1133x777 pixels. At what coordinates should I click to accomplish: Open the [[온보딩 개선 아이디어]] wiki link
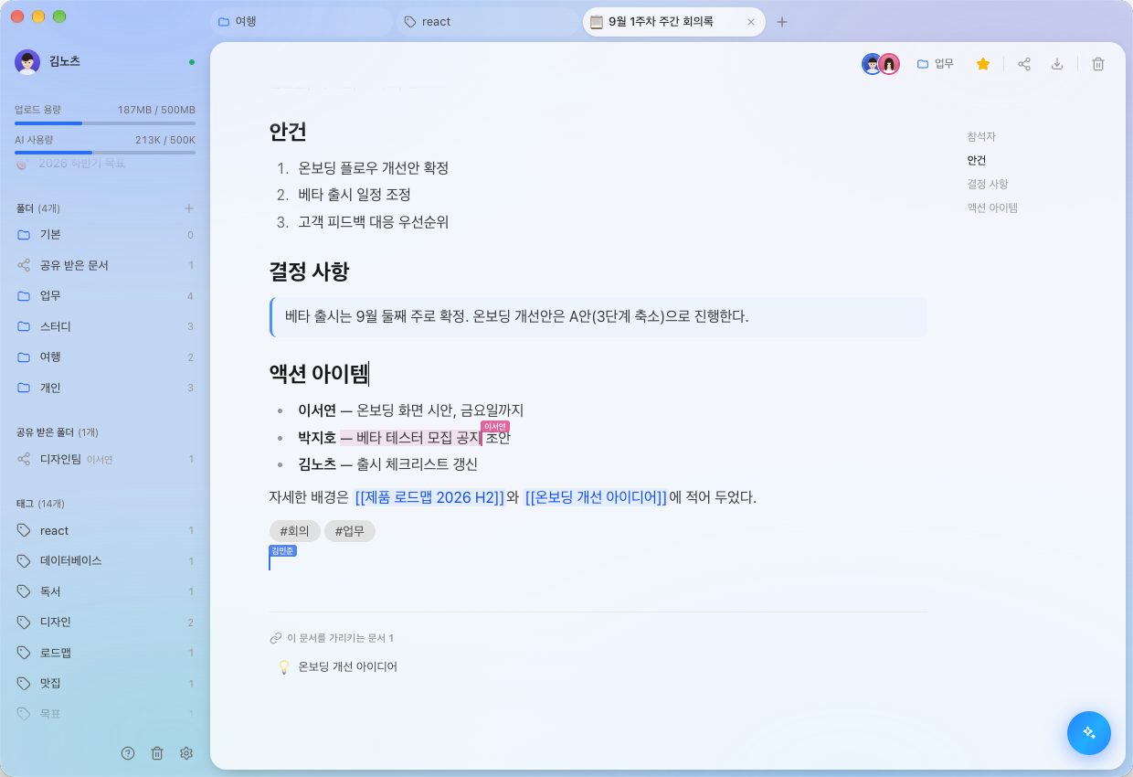click(595, 497)
